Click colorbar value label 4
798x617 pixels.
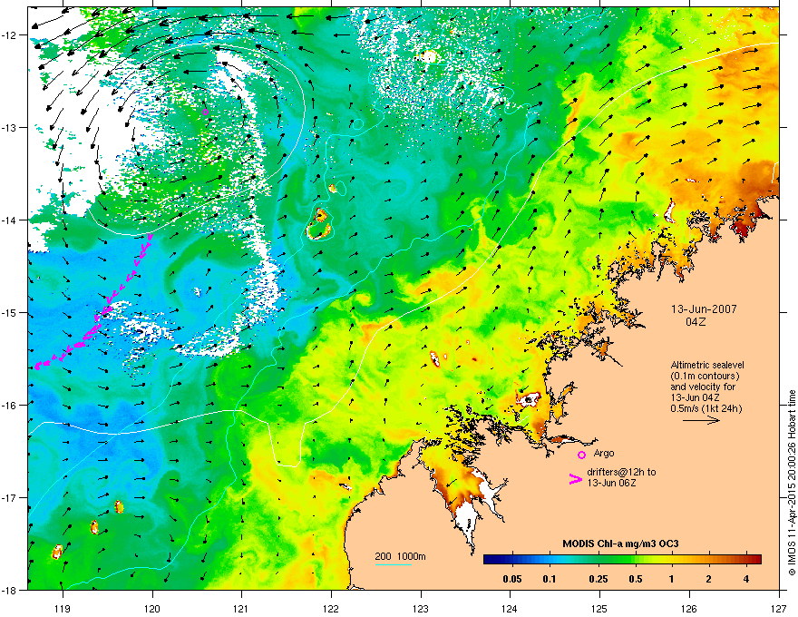745,579
